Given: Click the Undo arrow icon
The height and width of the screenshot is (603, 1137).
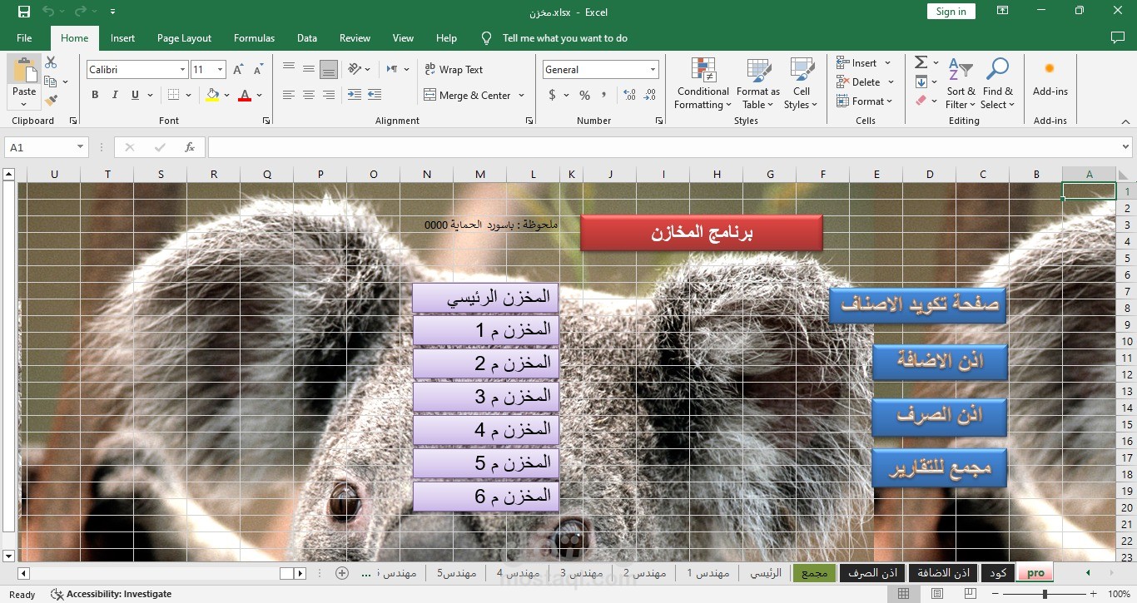Looking at the screenshot, I should coord(48,12).
